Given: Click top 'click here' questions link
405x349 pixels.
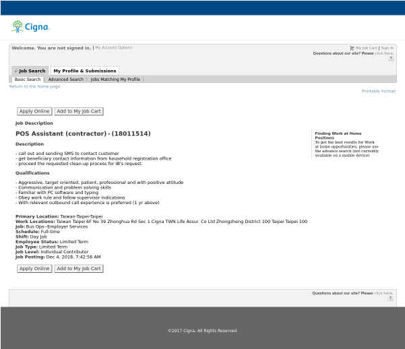Looking at the screenshot, I should [383, 53].
